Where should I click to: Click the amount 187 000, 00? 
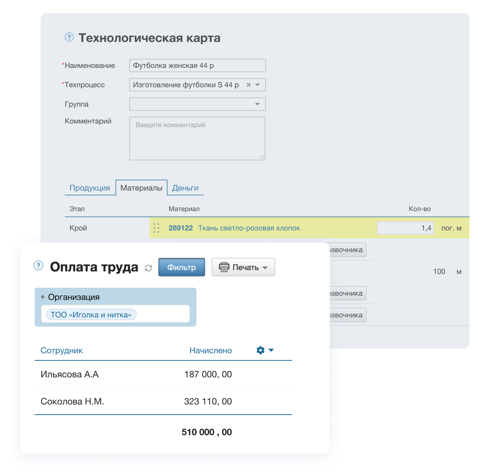[x=208, y=374]
